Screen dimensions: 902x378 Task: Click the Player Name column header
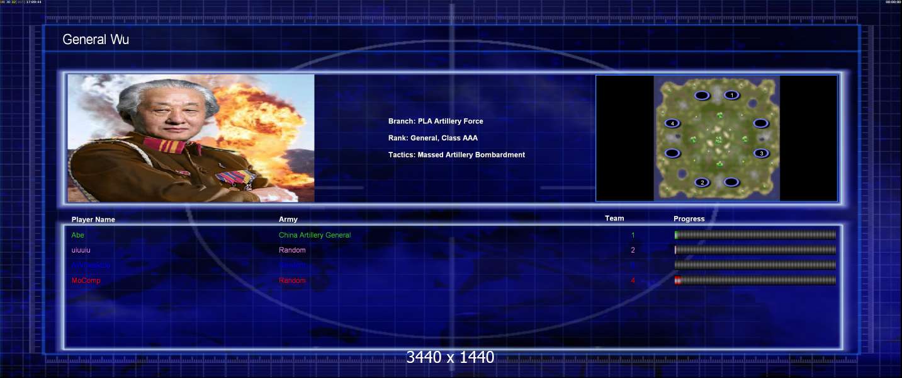click(93, 219)
